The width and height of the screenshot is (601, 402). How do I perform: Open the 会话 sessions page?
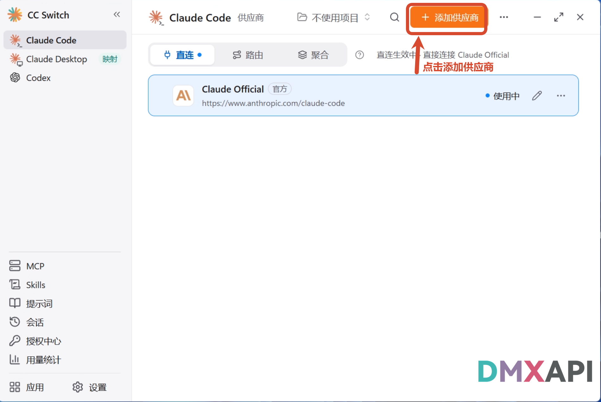point(27,322)
